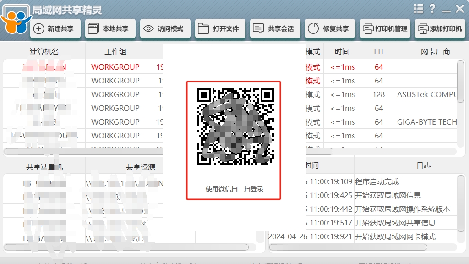Click 添加打印机 (add printer)
The height and width of the screenshot is (264, 469).
(440, 29)
